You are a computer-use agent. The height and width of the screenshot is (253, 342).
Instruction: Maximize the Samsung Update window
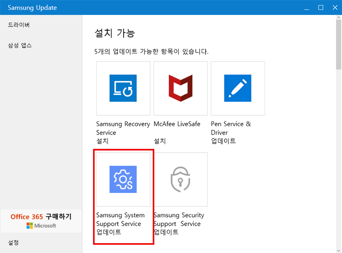click(321, 8)
